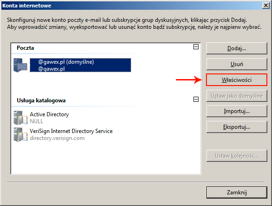Close dialog with Zamknij button
This screenshot has height=206, width=272.
click(x=237, y=193)
